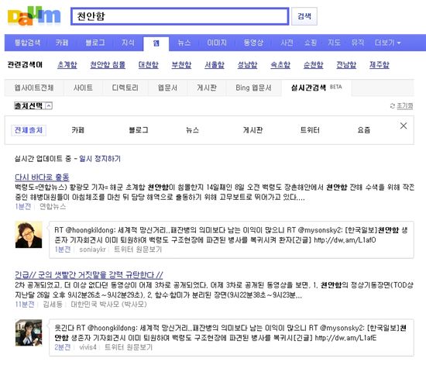Screen dimensions: 426x365
Task: Click the related search term 천안함 침몰
Action: (x=108, y=65)
